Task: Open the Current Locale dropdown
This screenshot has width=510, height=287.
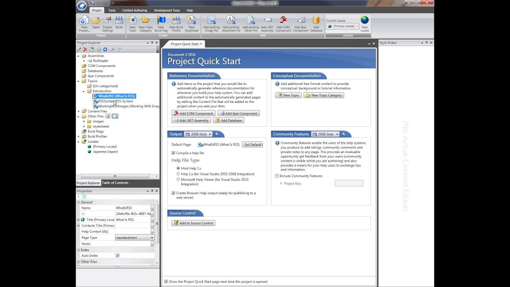Action: 343,26
